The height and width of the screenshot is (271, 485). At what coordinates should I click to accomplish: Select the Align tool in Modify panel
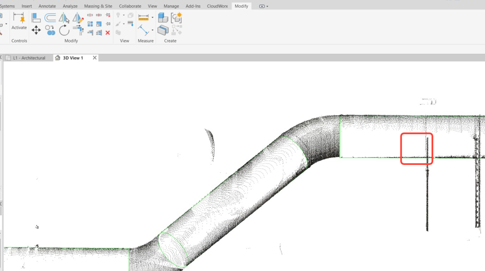click(x=36, y=18)
